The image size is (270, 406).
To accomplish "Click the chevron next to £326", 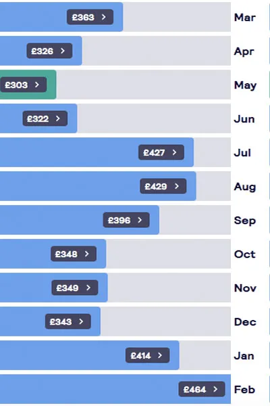I will 63,51.
